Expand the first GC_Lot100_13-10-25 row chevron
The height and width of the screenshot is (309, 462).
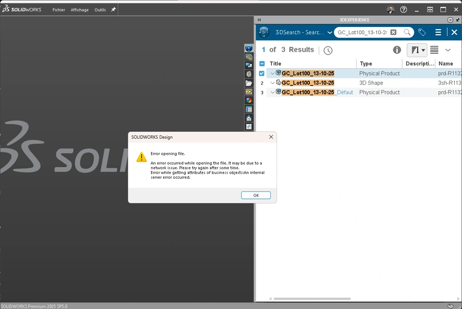point(272,73)
